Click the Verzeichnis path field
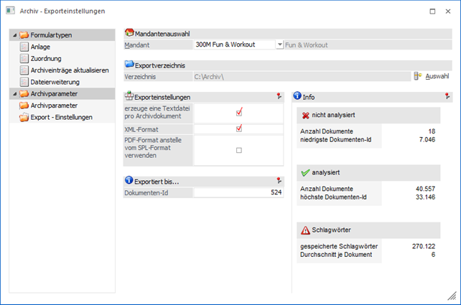This screenshot has width=461, height=305. click(302, 76)
